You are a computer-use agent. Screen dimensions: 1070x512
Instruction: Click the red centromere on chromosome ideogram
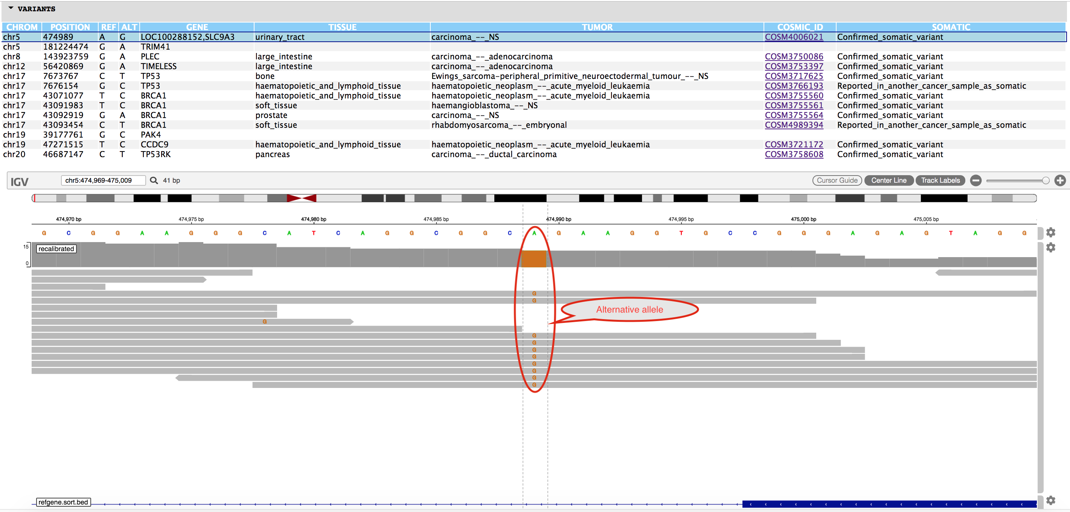click(302, 198)
